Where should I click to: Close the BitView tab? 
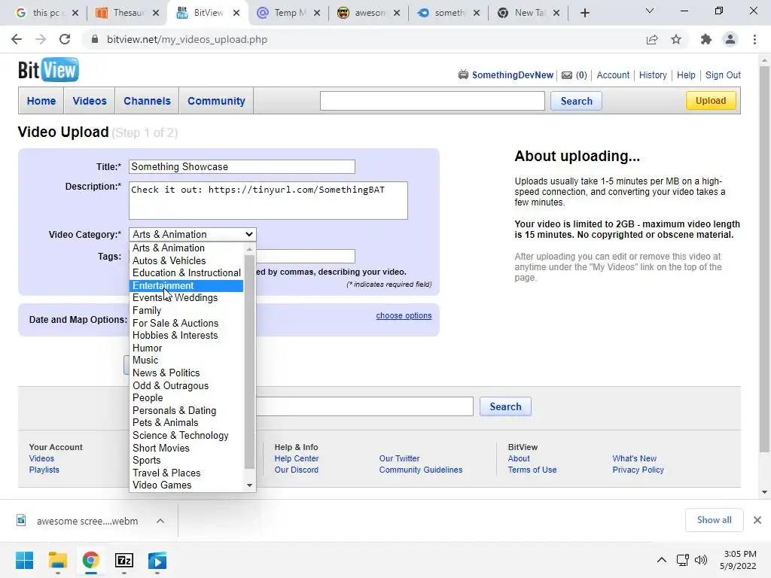coord(236,13)
